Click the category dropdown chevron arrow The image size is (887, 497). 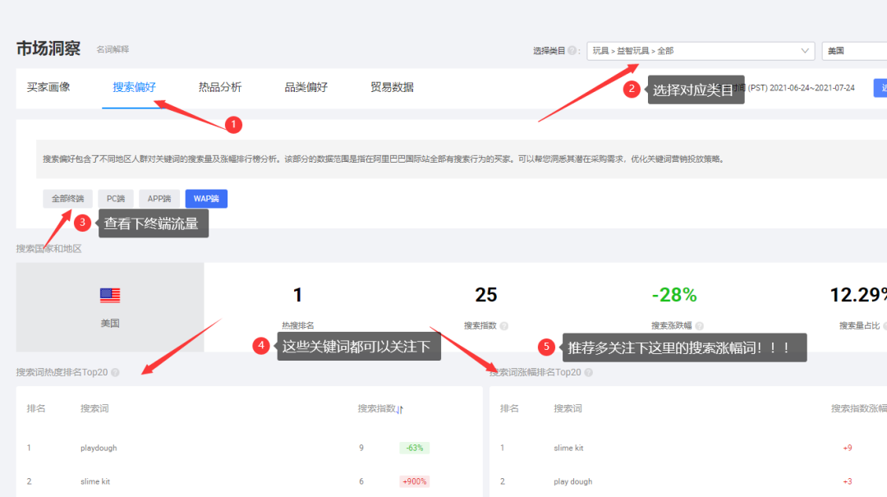pyautogui.click(x=804, y=51)
